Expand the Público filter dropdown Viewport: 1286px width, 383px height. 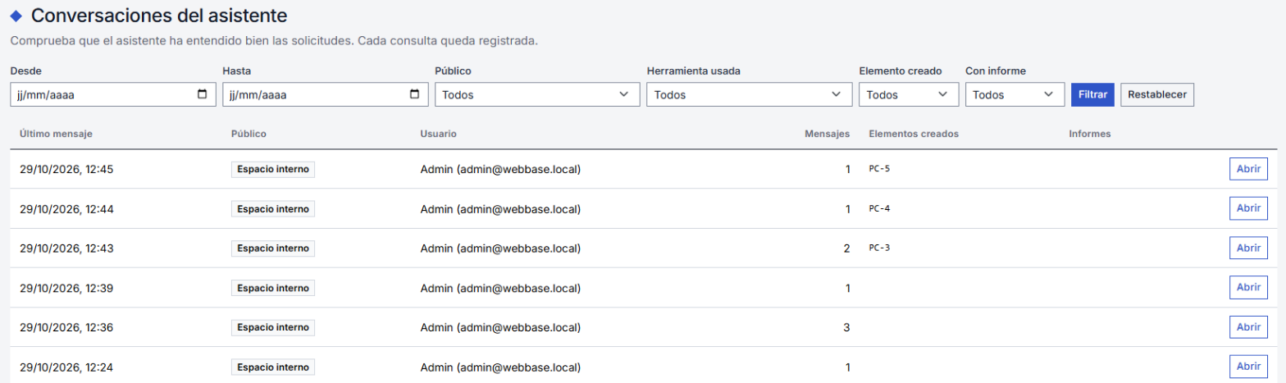[537, 94]
